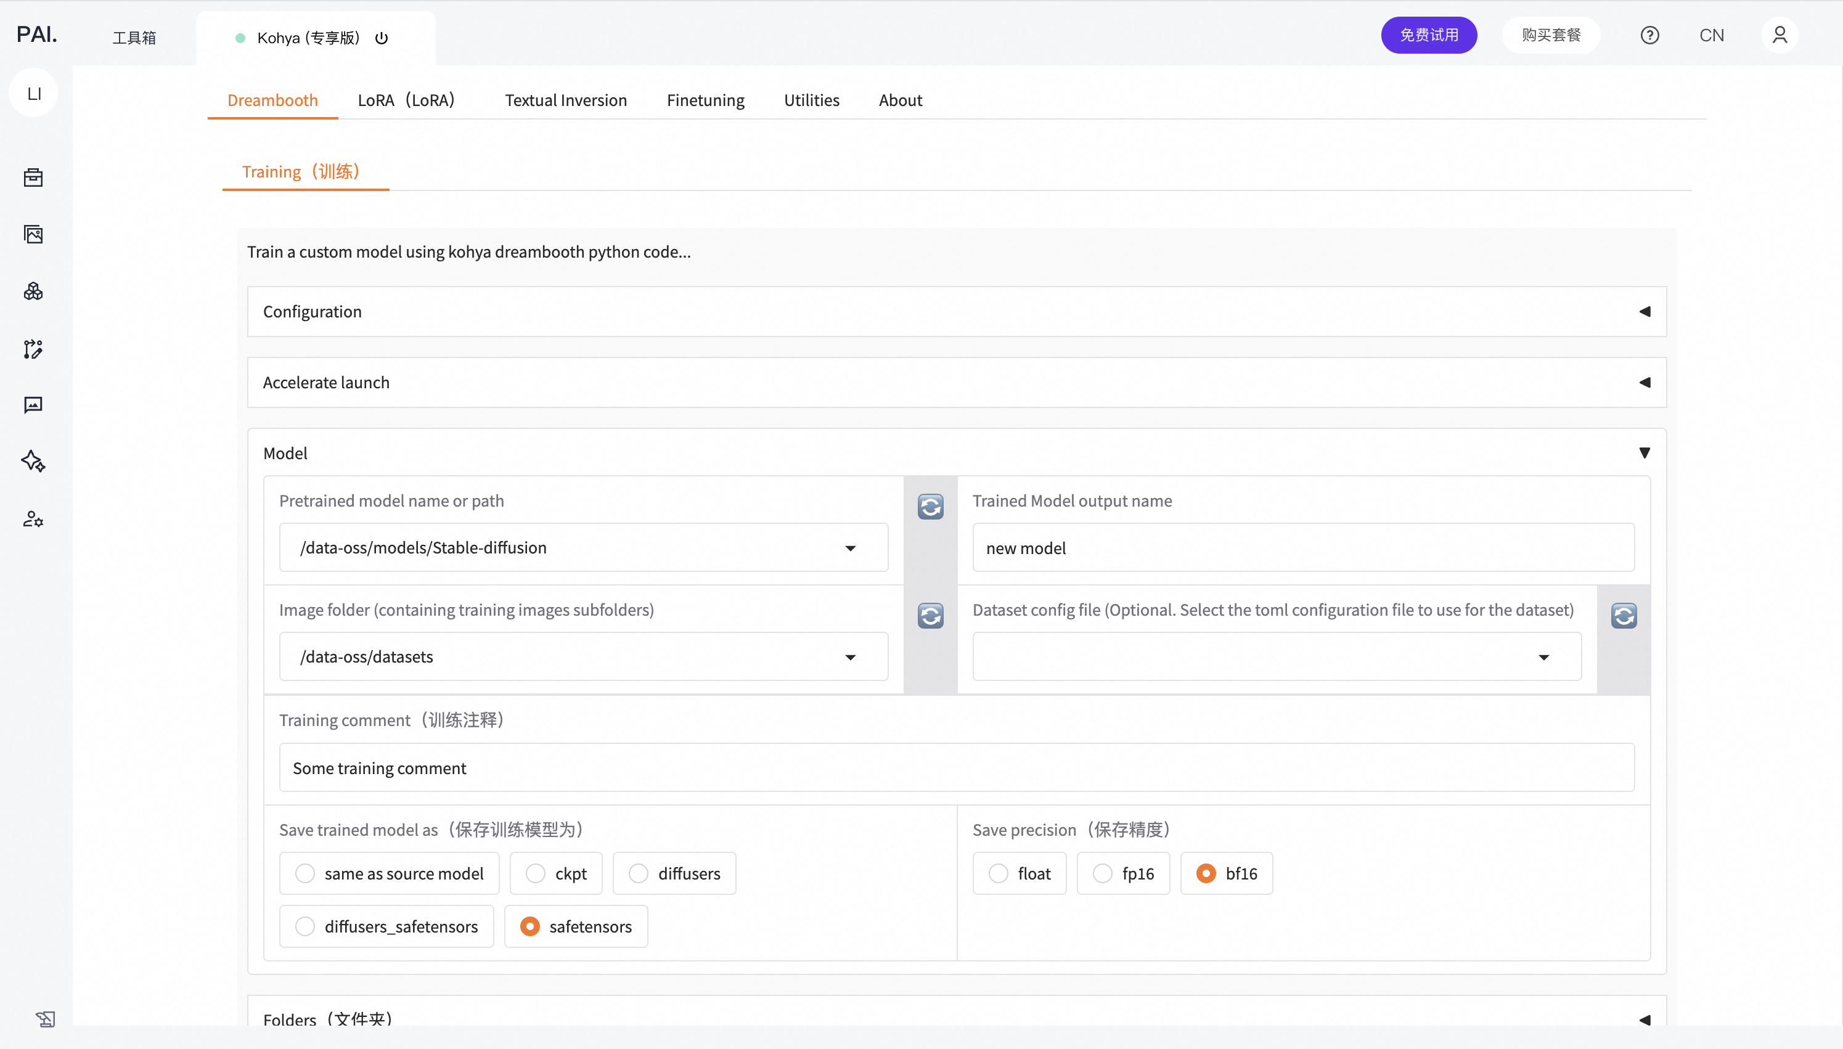
Task: Click the image gallery icon in left sidebar
Action: 33,234
